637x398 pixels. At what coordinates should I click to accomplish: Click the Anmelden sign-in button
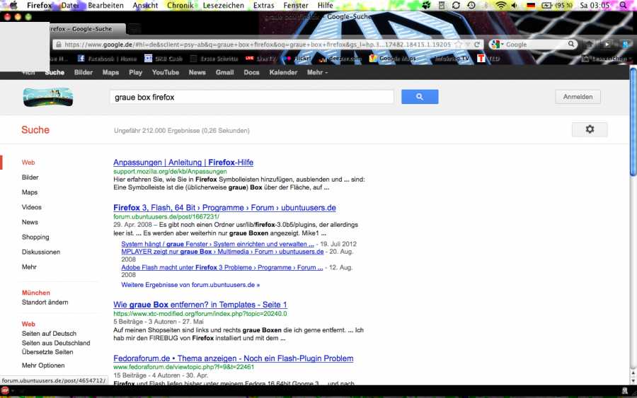578,97
